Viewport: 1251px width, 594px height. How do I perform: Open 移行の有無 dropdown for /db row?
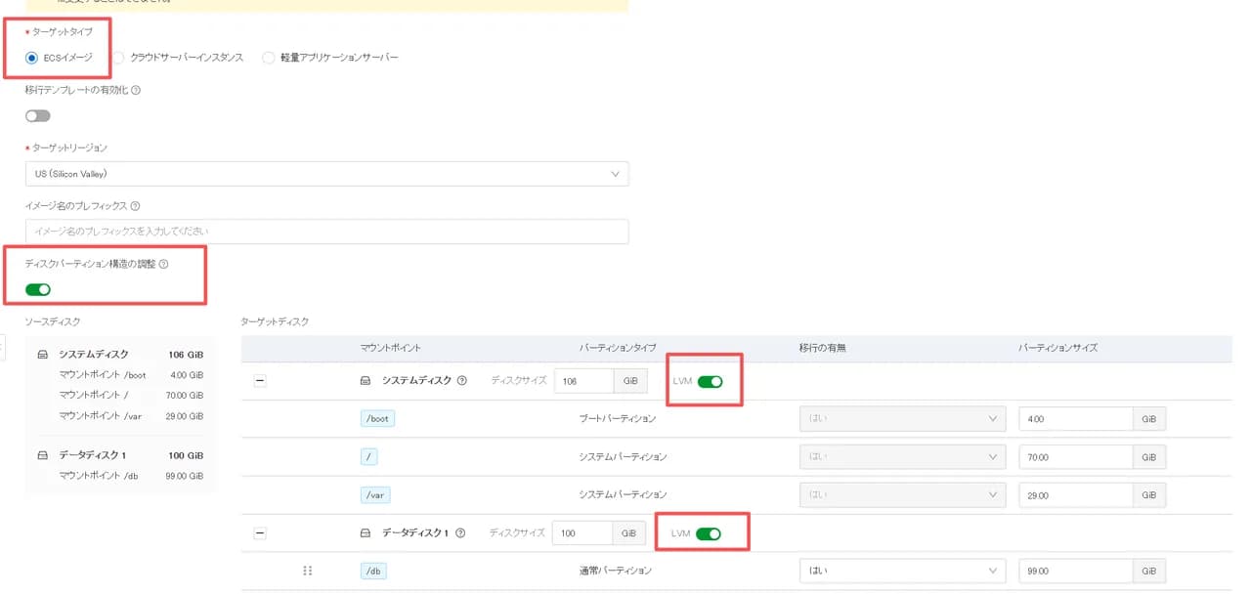(902, 571)
